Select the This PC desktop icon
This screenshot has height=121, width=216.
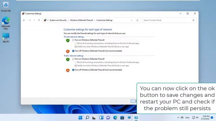click(6, 37)
